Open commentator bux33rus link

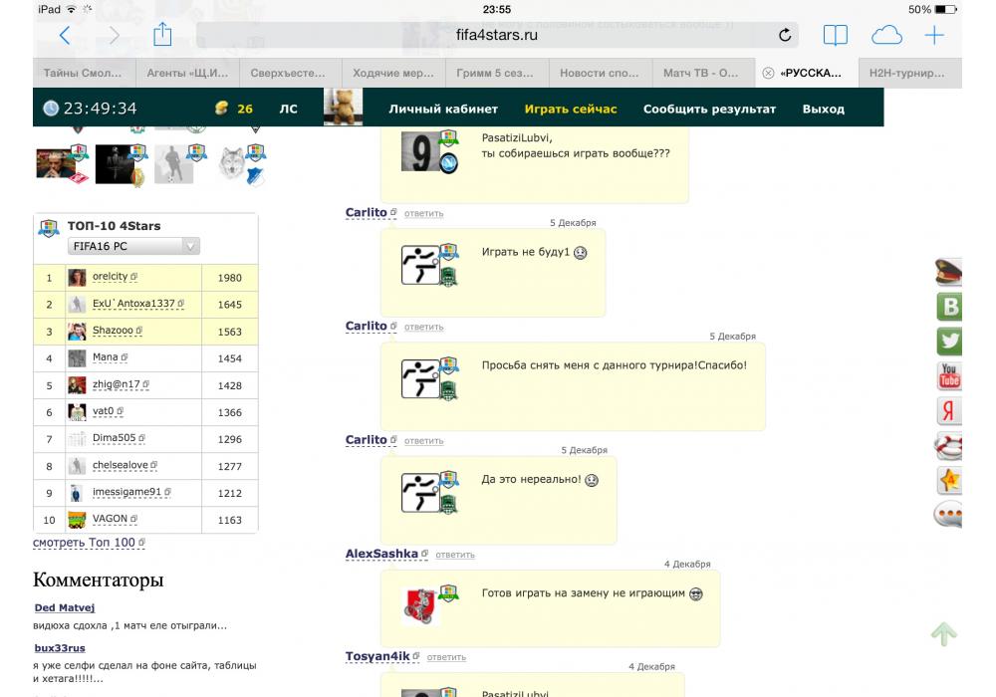(x=60, y=648)
